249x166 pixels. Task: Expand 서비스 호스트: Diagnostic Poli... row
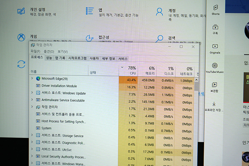coord(32,142)
